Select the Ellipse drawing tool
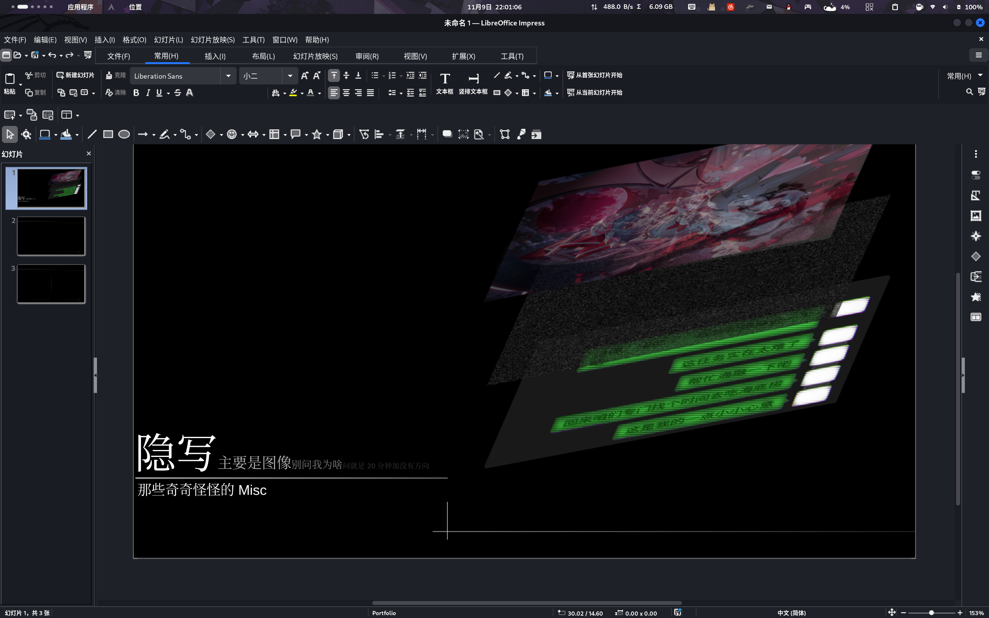Image resolution: width=989 pixels, height=618 pixels. (124, 134)
